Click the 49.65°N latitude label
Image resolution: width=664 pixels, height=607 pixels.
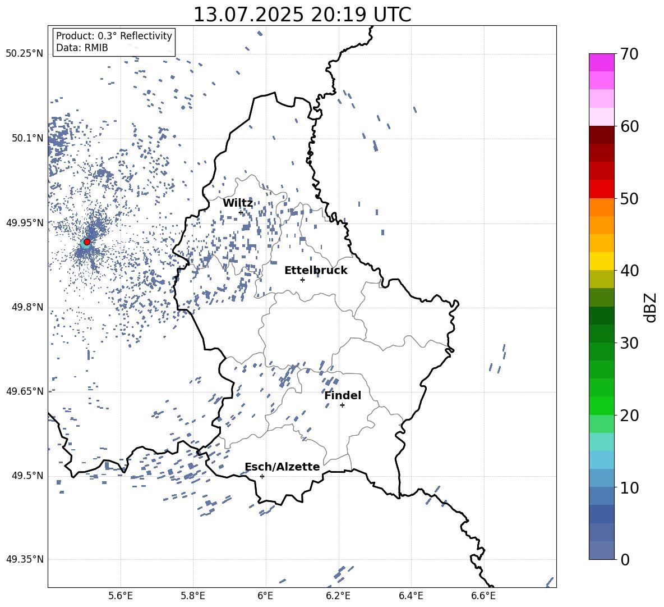(x=25, y=391)
